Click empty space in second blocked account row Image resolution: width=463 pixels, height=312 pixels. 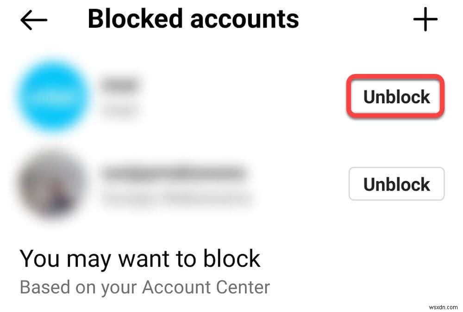click(x=301, y=184)
